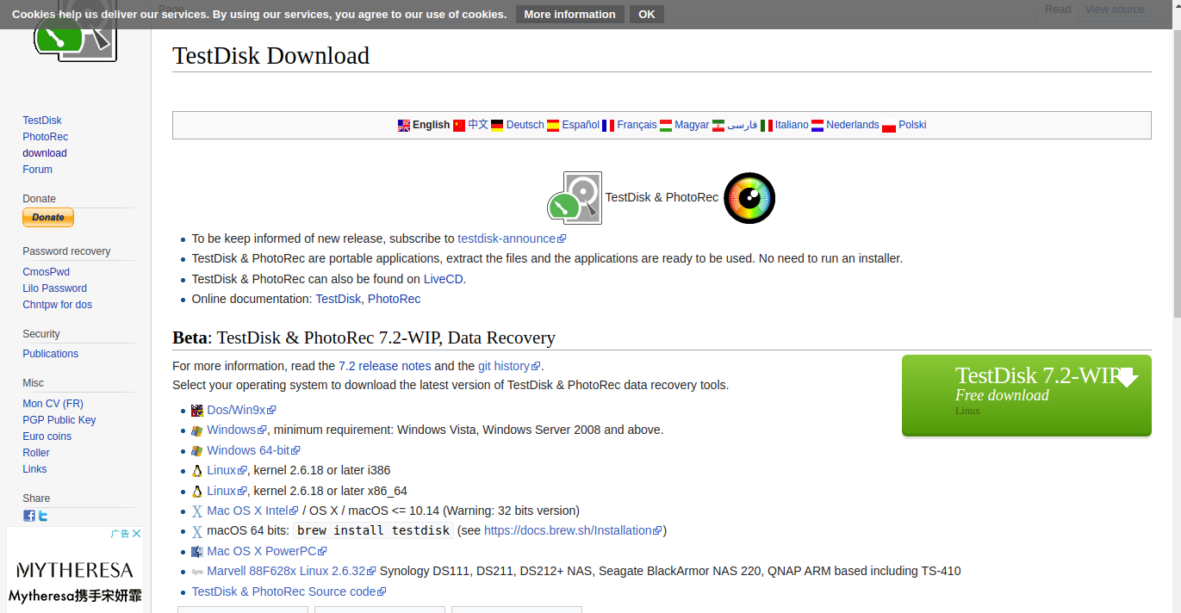Click the French flag beside Français

pyautogui.click(x=608, y=126)
